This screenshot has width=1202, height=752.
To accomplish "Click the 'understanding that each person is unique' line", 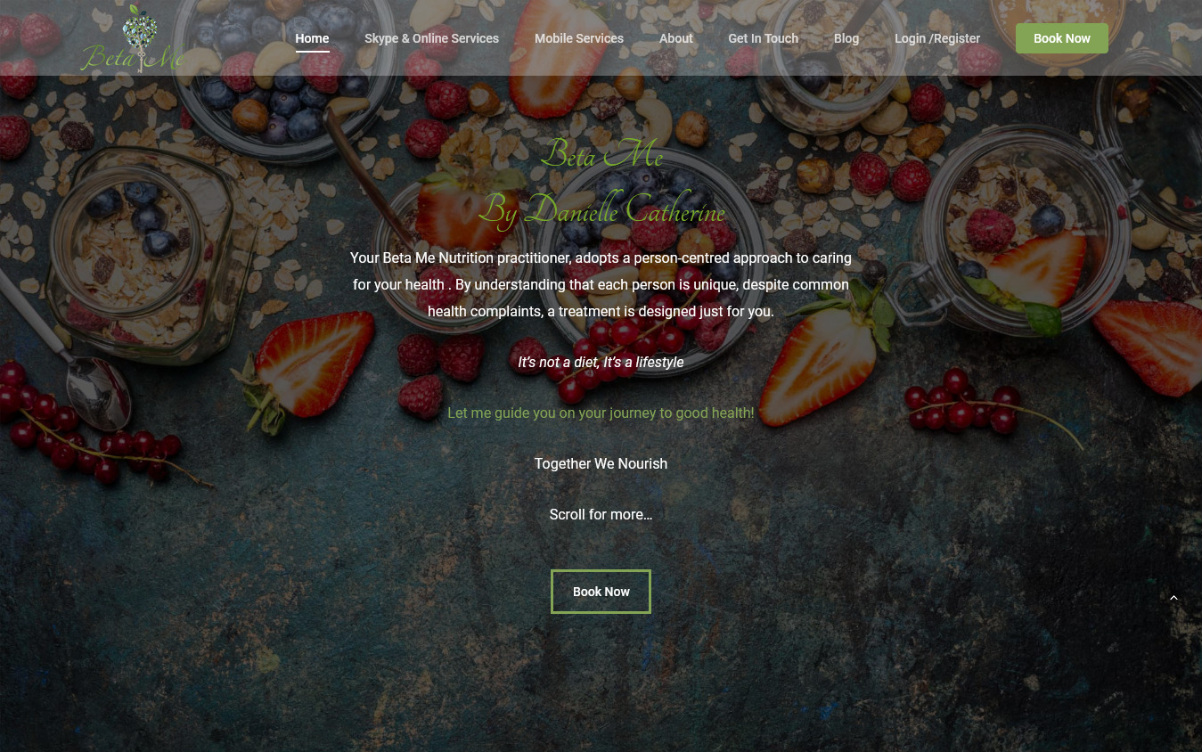I will [601, 284].
